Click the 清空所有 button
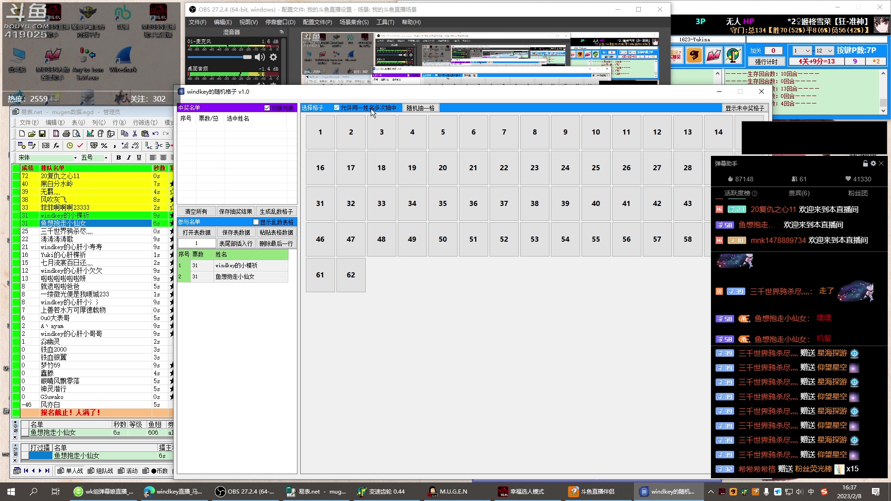891x501 pixels. point(196,212)
